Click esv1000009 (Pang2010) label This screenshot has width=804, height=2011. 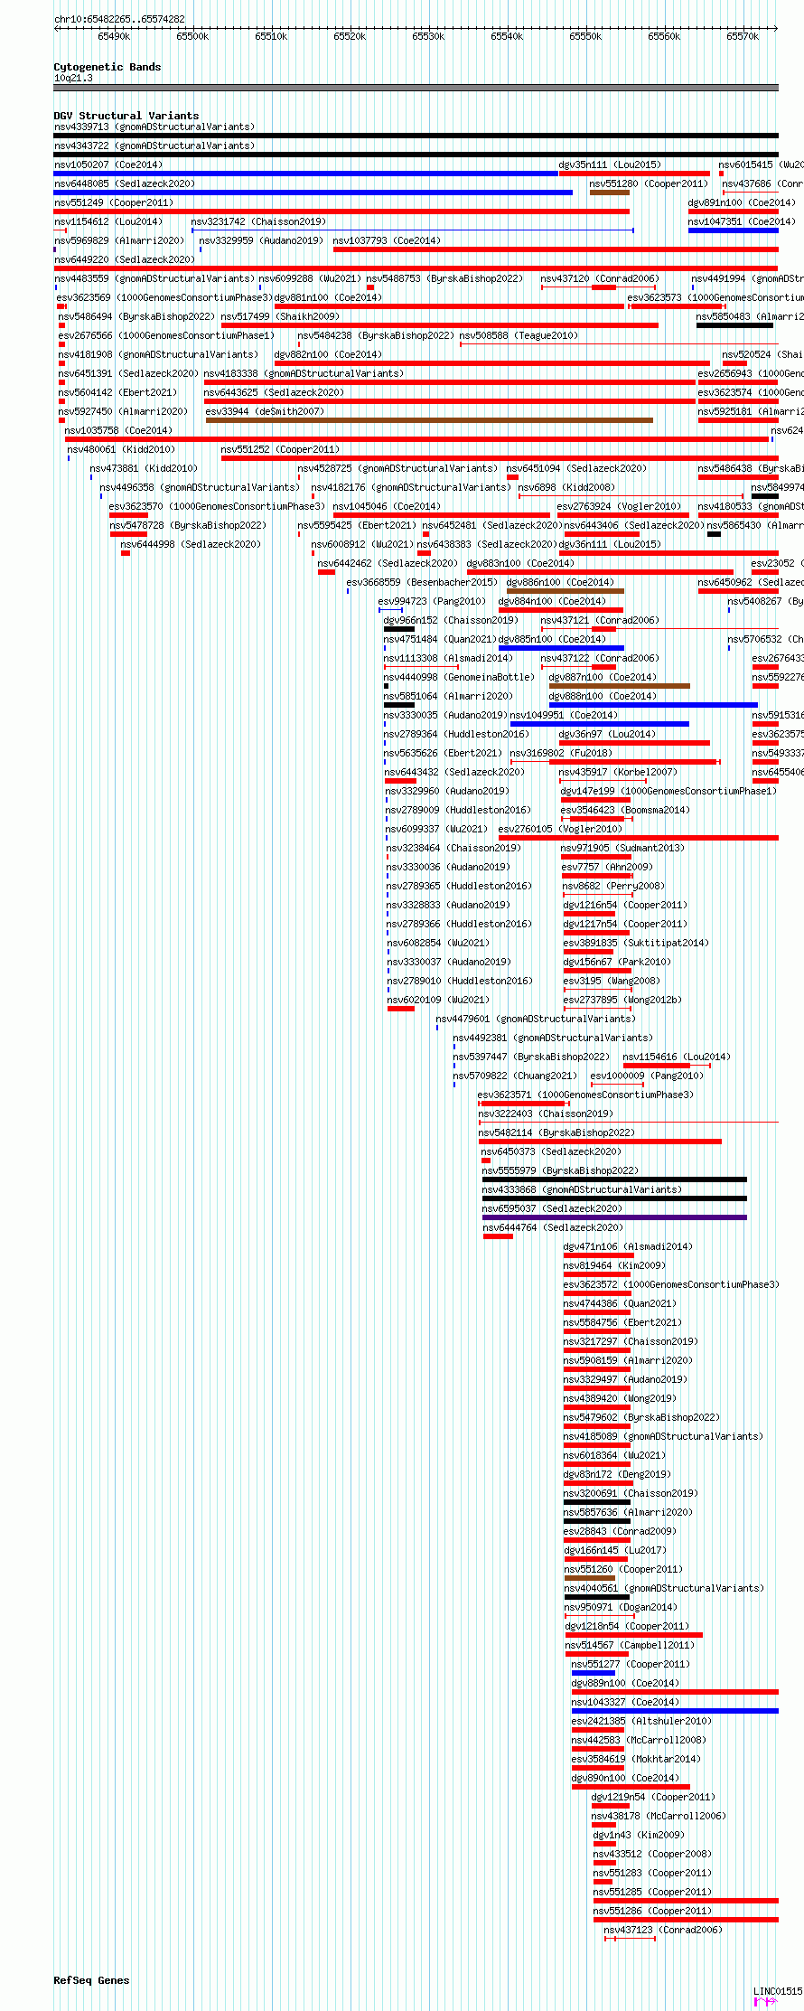point(647,1076)
